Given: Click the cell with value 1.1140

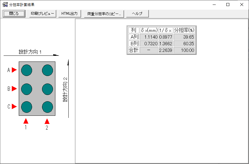Looking at the screenshot, I should point(149,37).
